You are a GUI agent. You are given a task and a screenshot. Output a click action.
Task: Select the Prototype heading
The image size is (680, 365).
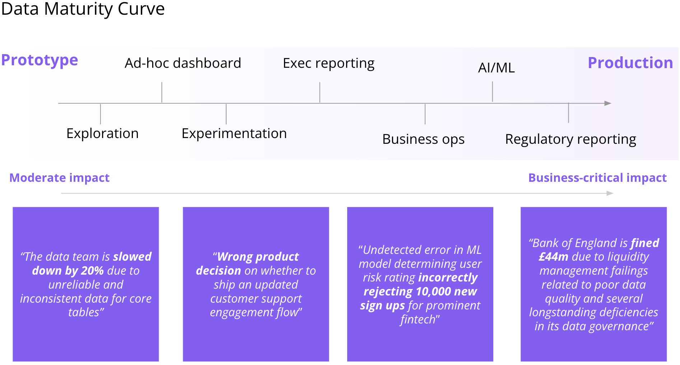pos(39,60)
